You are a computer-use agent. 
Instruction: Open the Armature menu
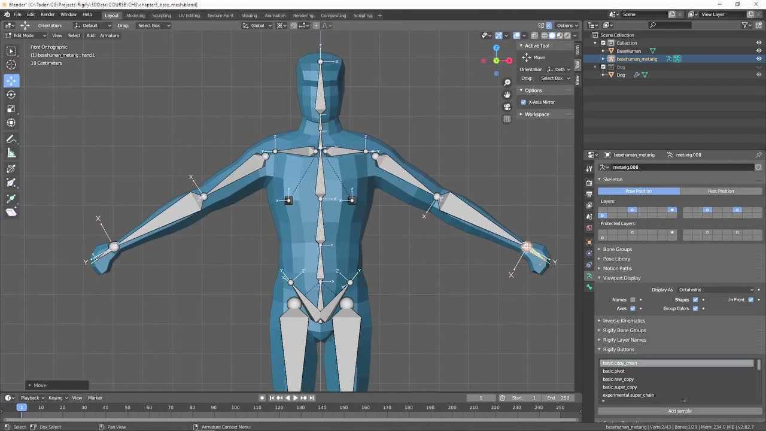[110, 35]
